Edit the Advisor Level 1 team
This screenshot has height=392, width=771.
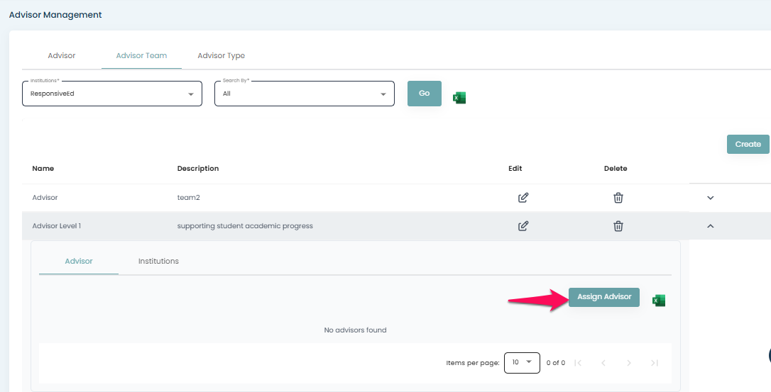523,226
